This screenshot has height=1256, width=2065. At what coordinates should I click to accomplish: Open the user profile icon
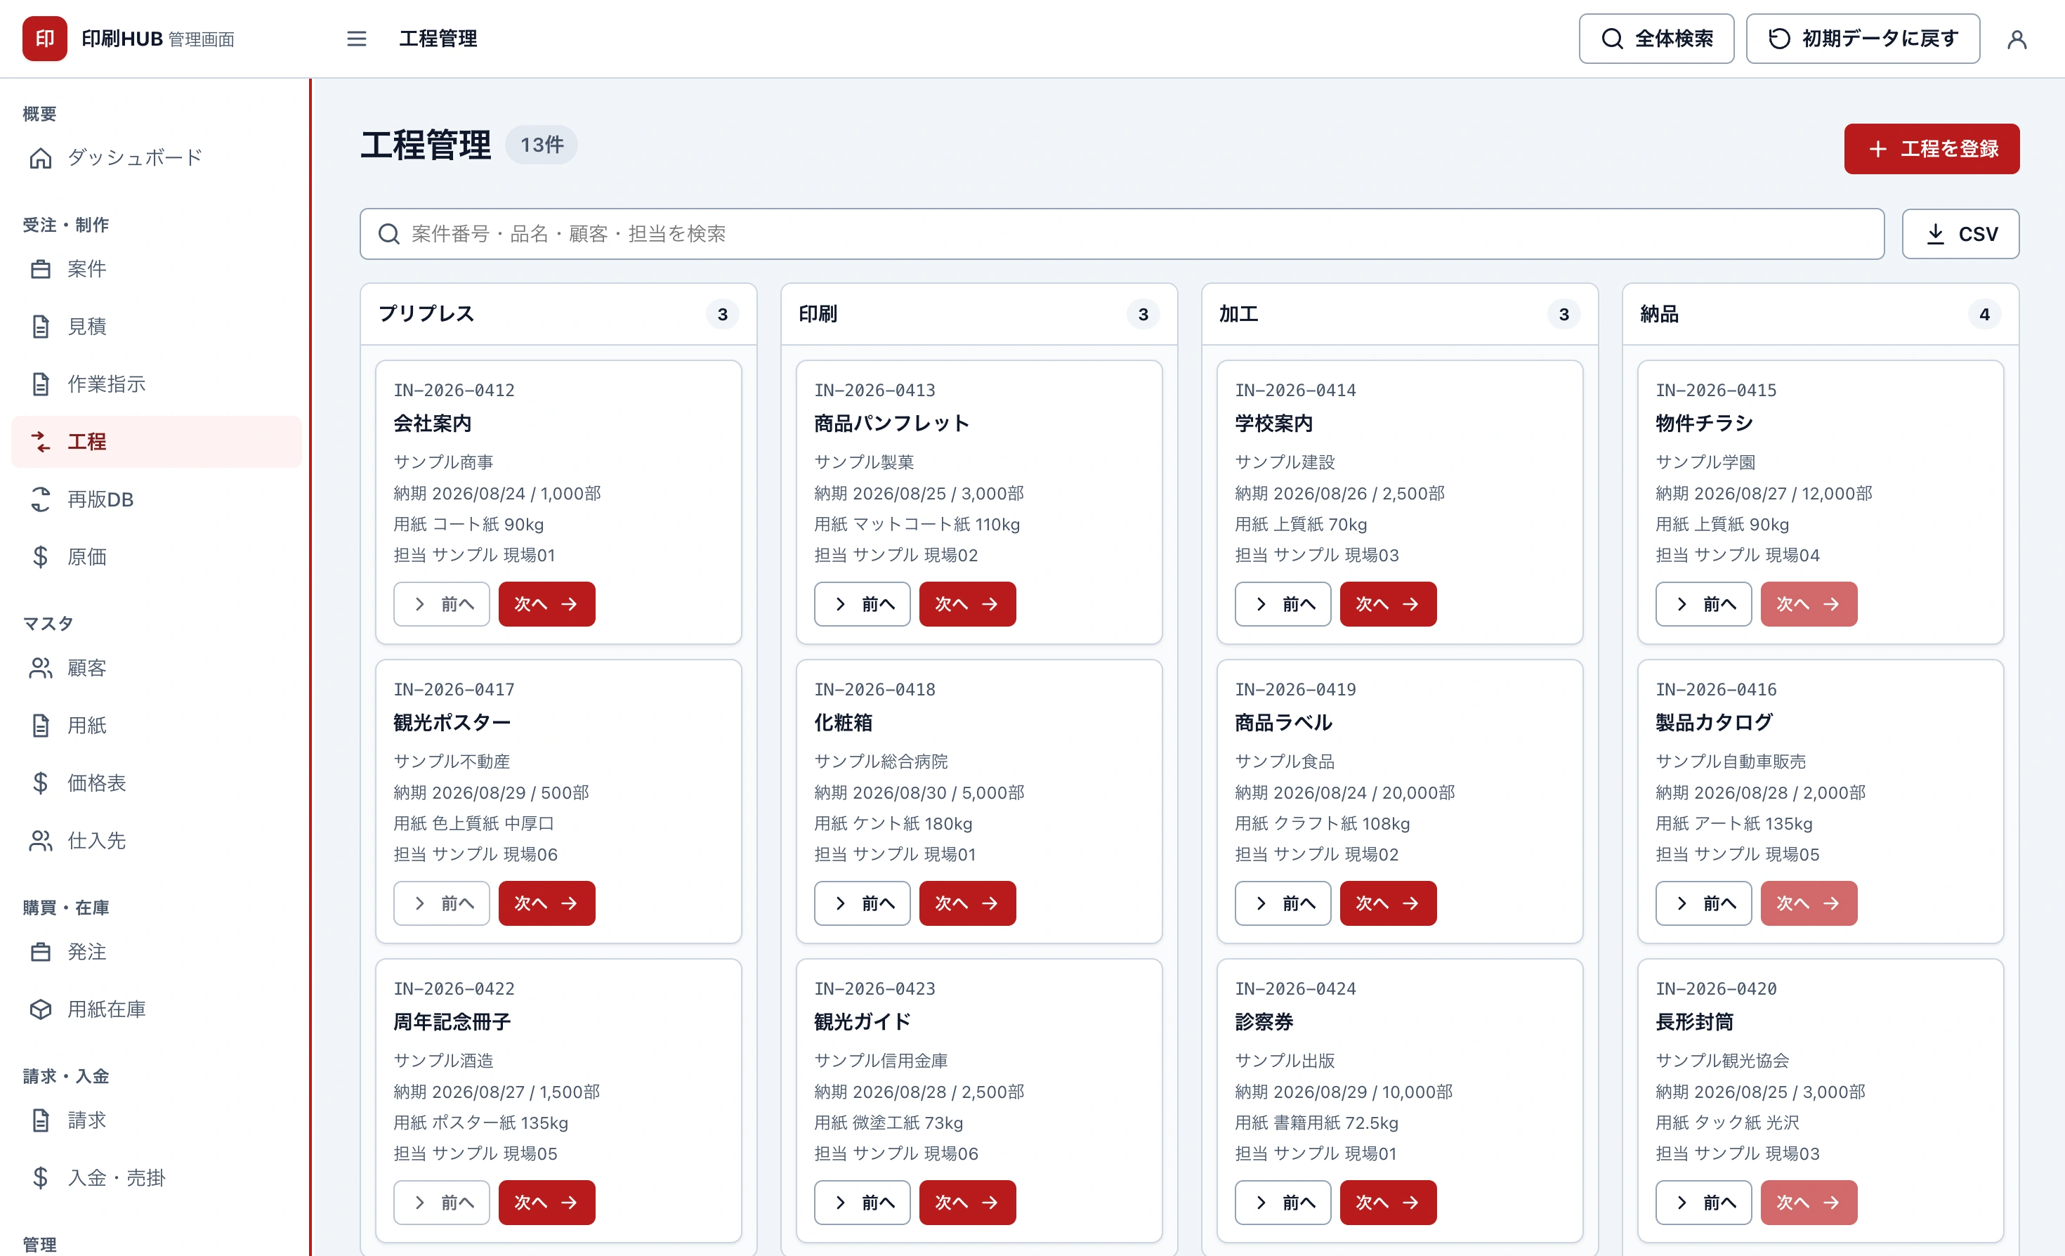[2017, 39]
